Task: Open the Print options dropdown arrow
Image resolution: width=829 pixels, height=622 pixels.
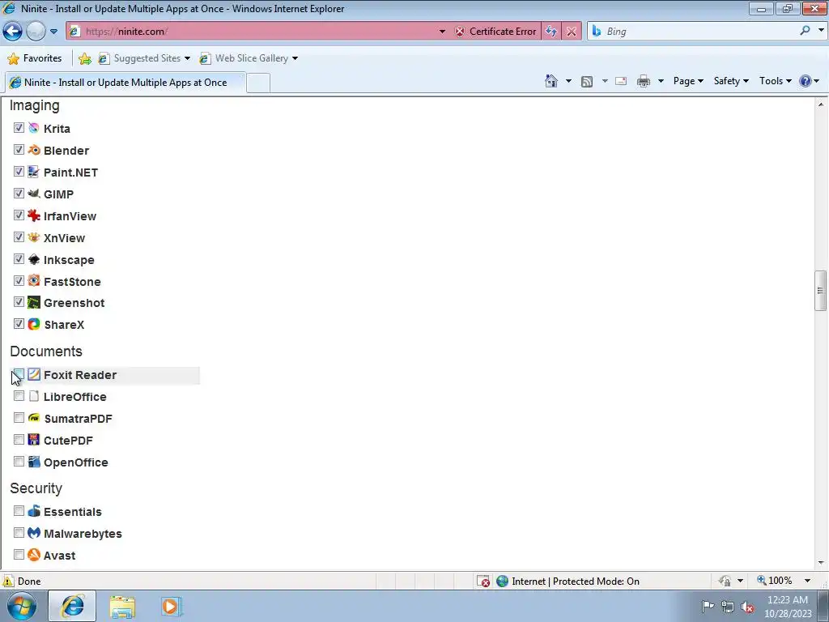Action: pos(661,81)
